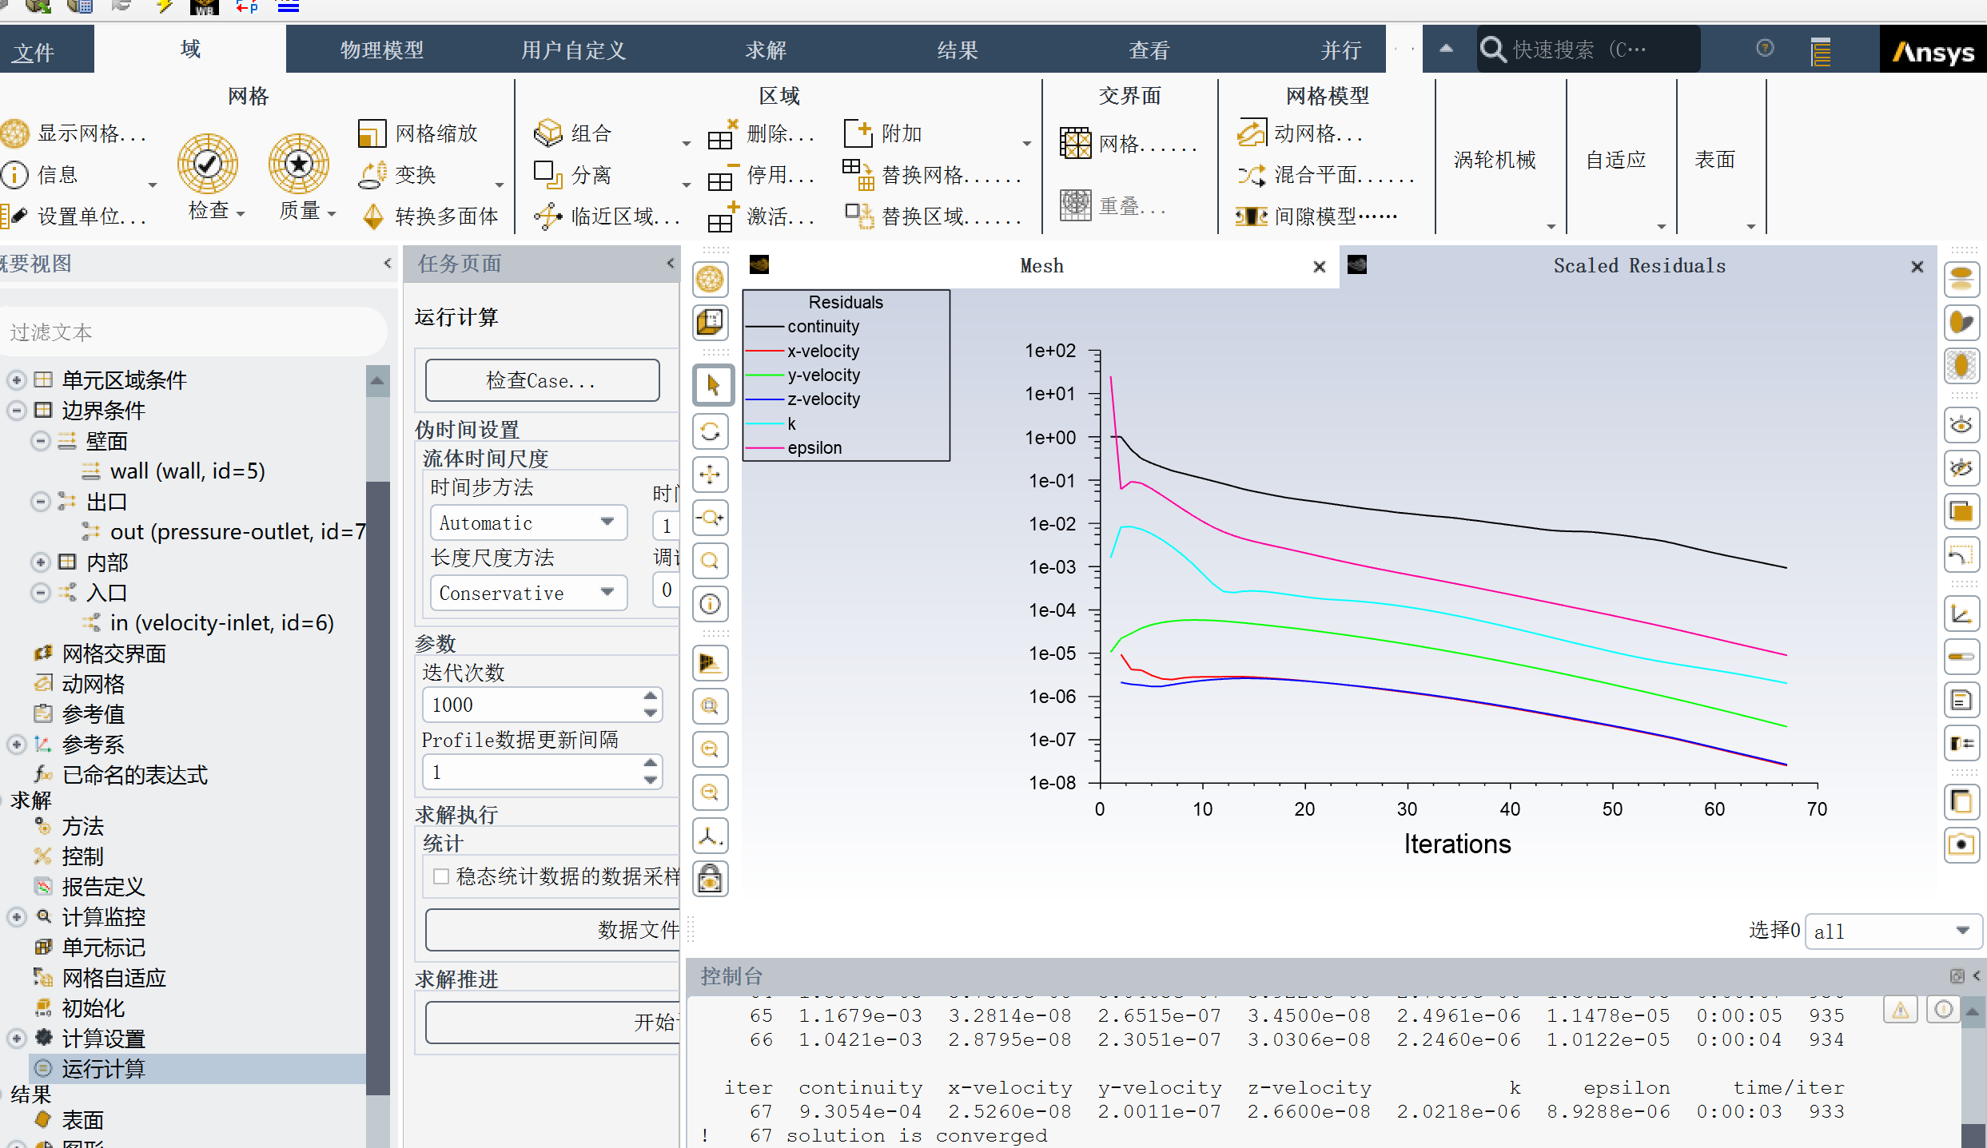Click the lock view icon

click(x=710, y=879)
